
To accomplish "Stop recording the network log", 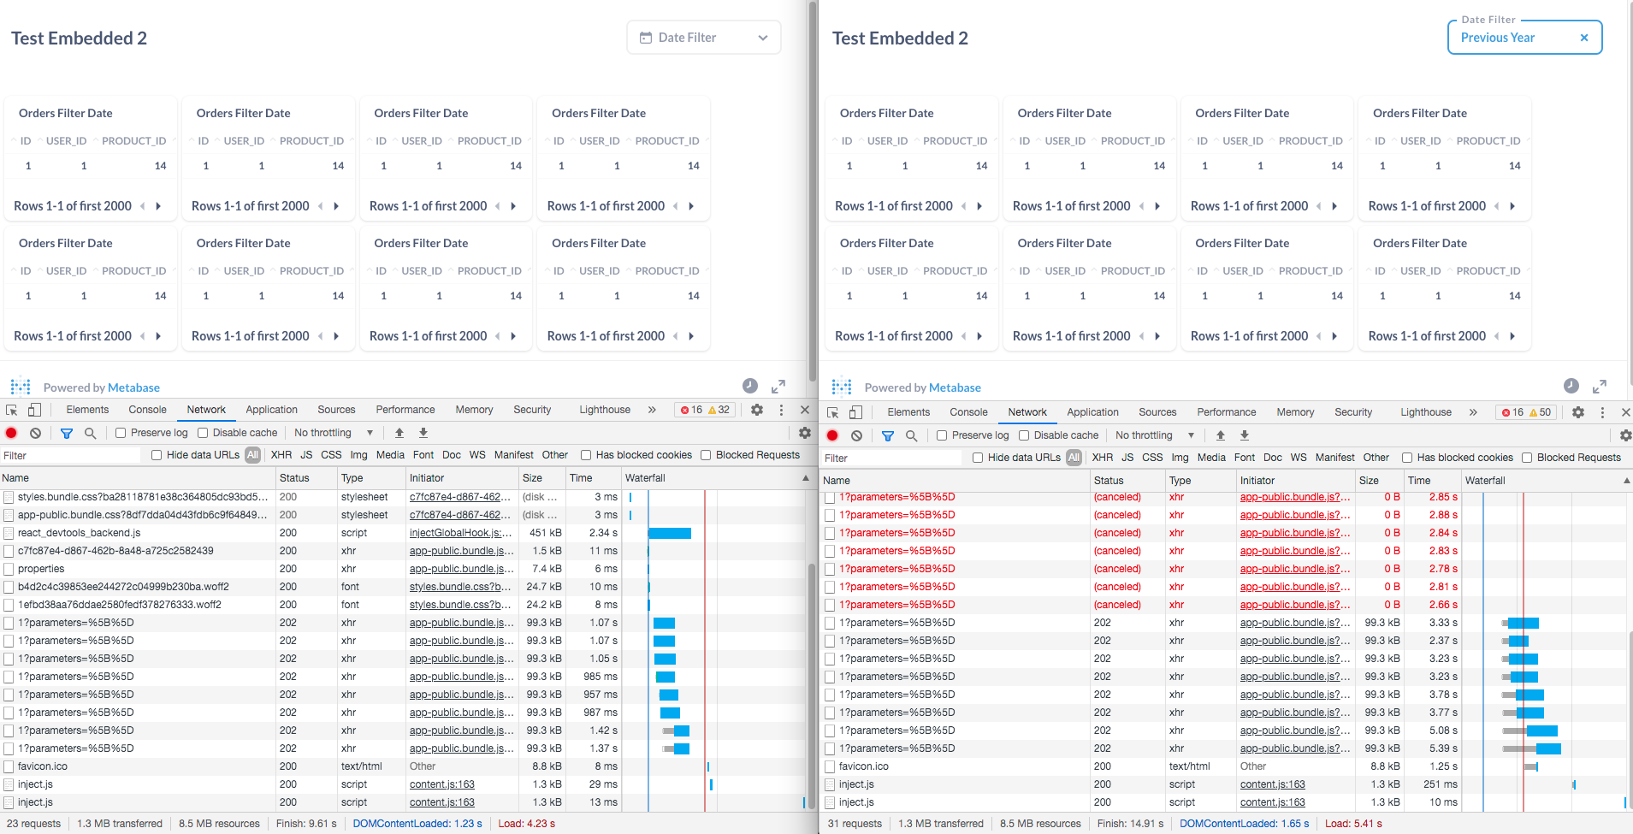I will tap(10, 433).
